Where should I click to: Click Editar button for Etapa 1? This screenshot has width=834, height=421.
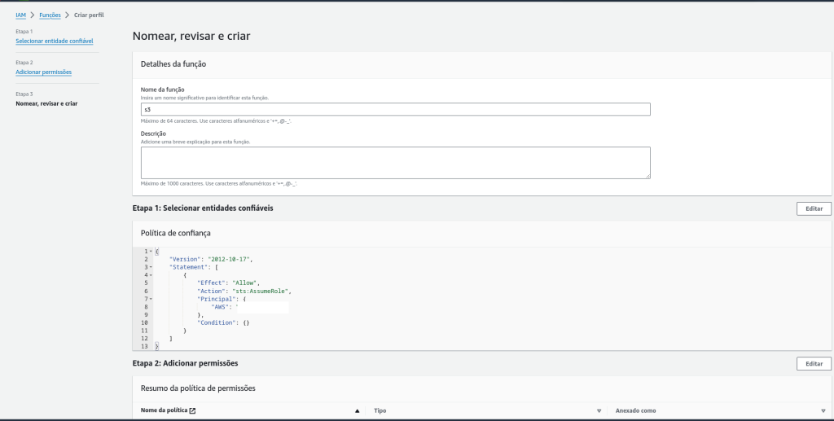click(x=814, y=208)
